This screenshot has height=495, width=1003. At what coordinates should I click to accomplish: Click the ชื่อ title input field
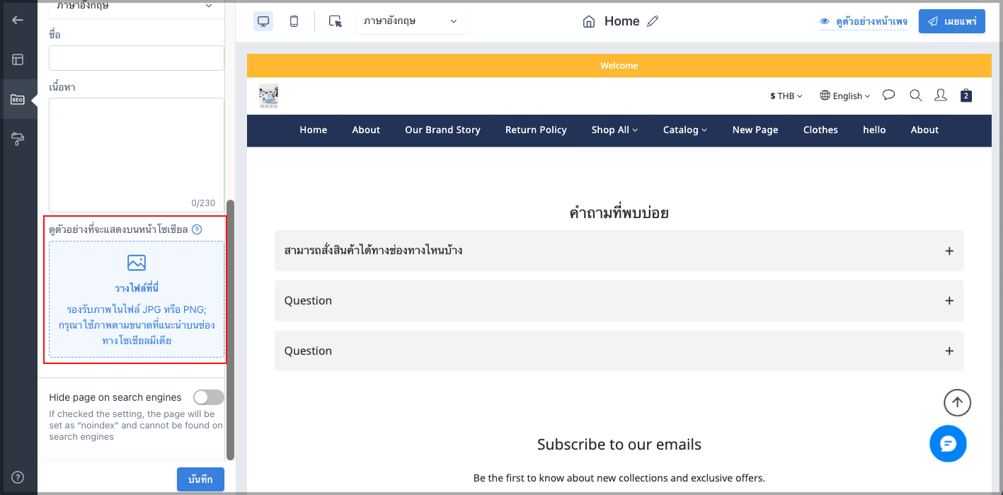coord(137,58)
